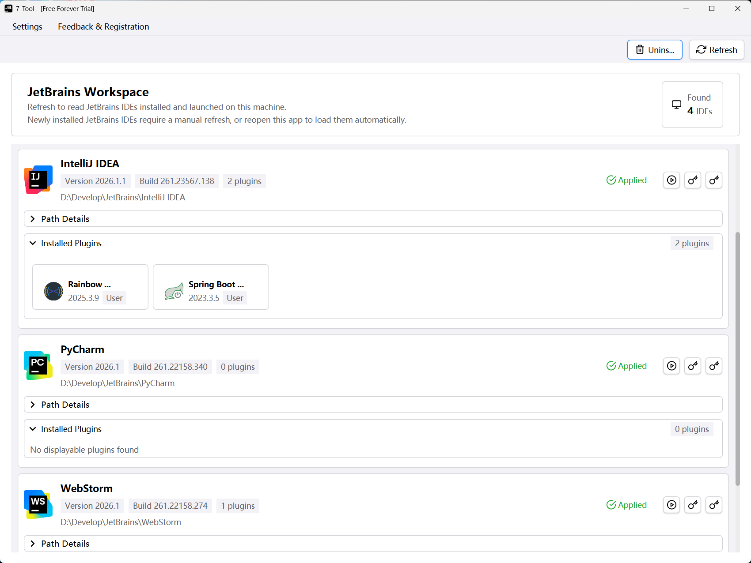Click the "JetBrains Workspace" heading
751x563 pixels.
pos(88,92)
